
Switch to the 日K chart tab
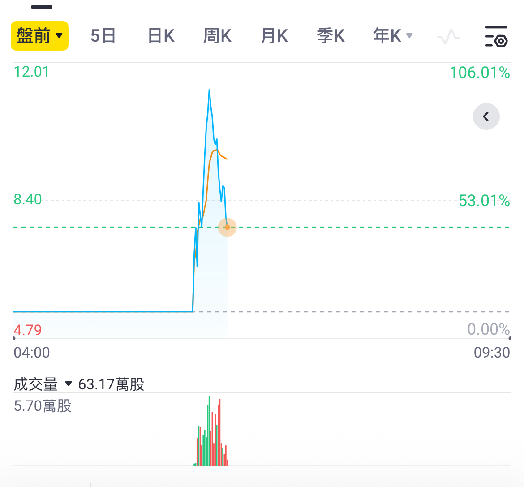(161, 36)
